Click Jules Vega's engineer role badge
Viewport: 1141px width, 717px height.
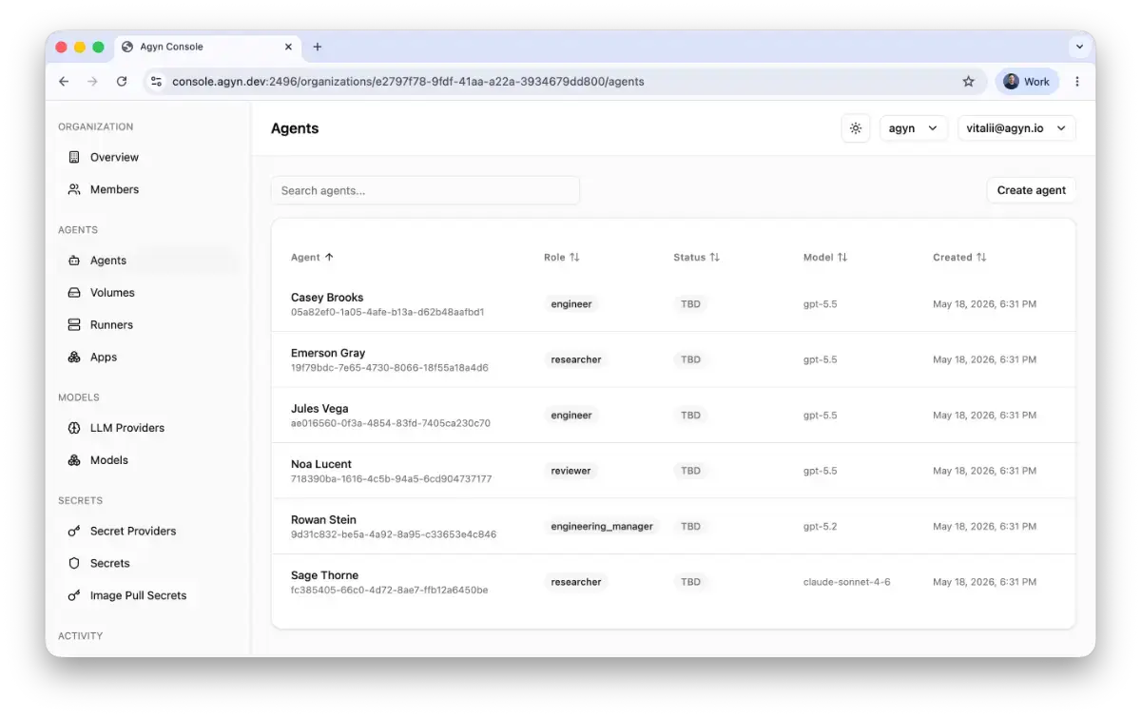[x=571, y=416]
